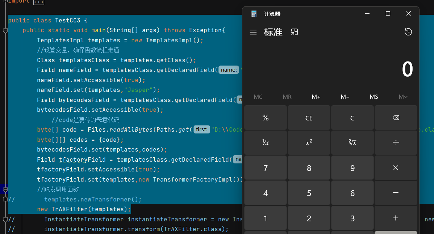Click the "Jasper" string literal in code
The height and width of the screenshot is (234, 434).
[x=138, y=90]
